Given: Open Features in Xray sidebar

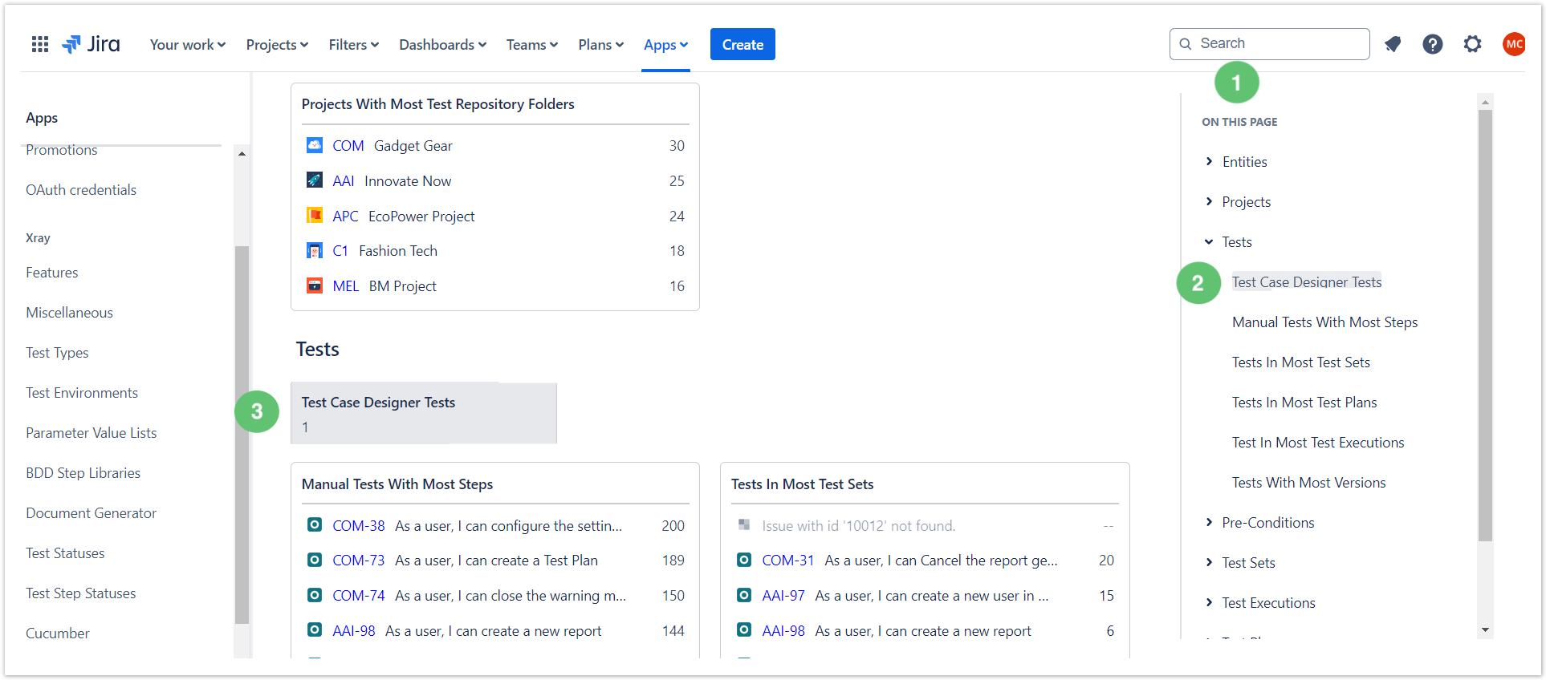Looking at the screenshot, I should pyautogui.click(x=52, y=273).
